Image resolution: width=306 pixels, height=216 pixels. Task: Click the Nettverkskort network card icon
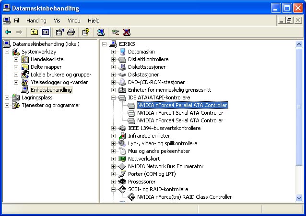122,159
